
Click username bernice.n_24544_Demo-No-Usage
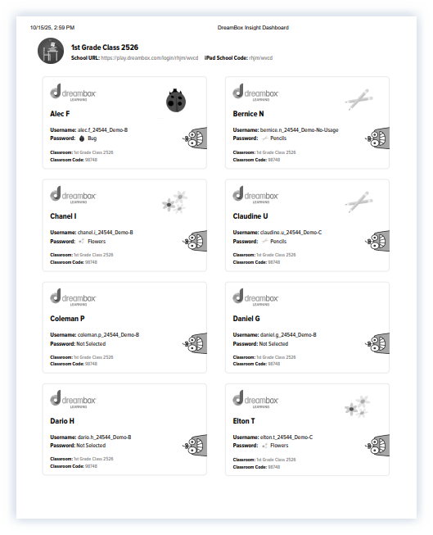300,130
